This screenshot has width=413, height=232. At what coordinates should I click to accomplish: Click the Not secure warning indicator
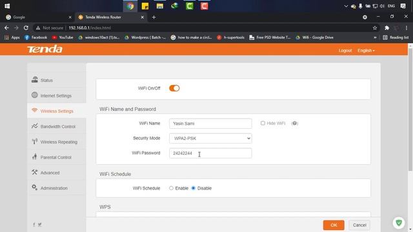[50, 28]
